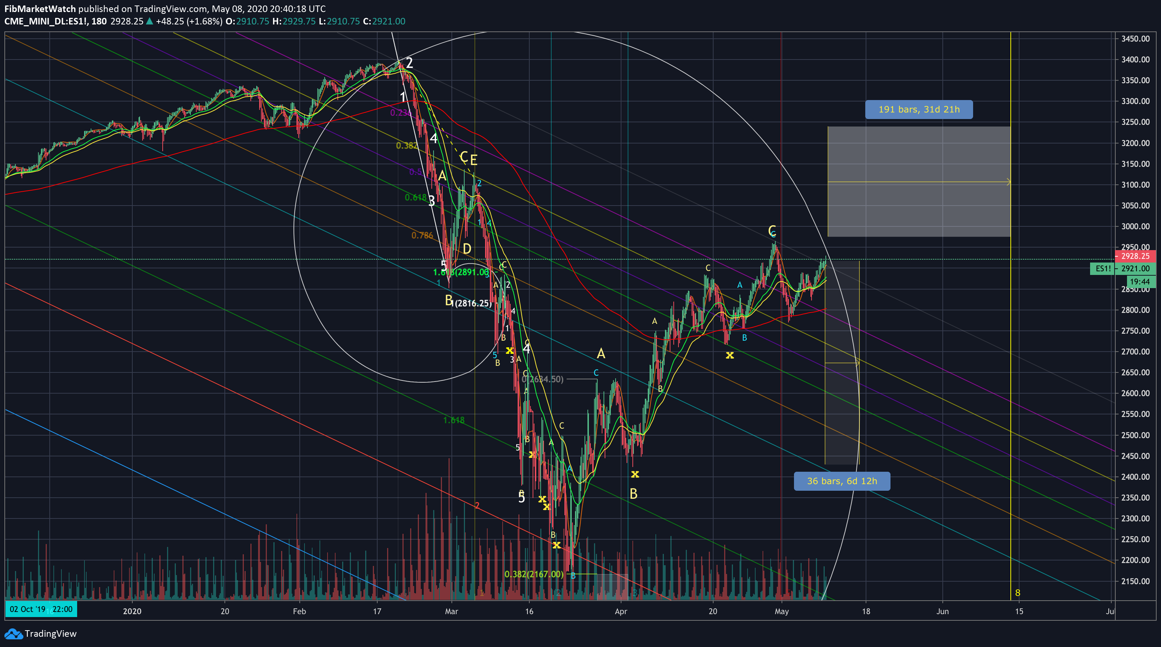Click the FibMarketWatch author name

point(40,8)
